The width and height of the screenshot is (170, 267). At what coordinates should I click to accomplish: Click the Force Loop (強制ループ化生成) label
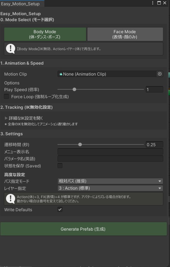tap(40, 97)
